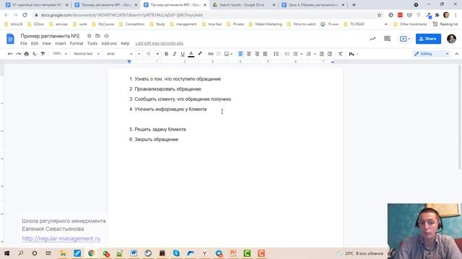Click the Last edit was seconds ago link
Viewport: 462px width, 259px height.
point(160,43)
